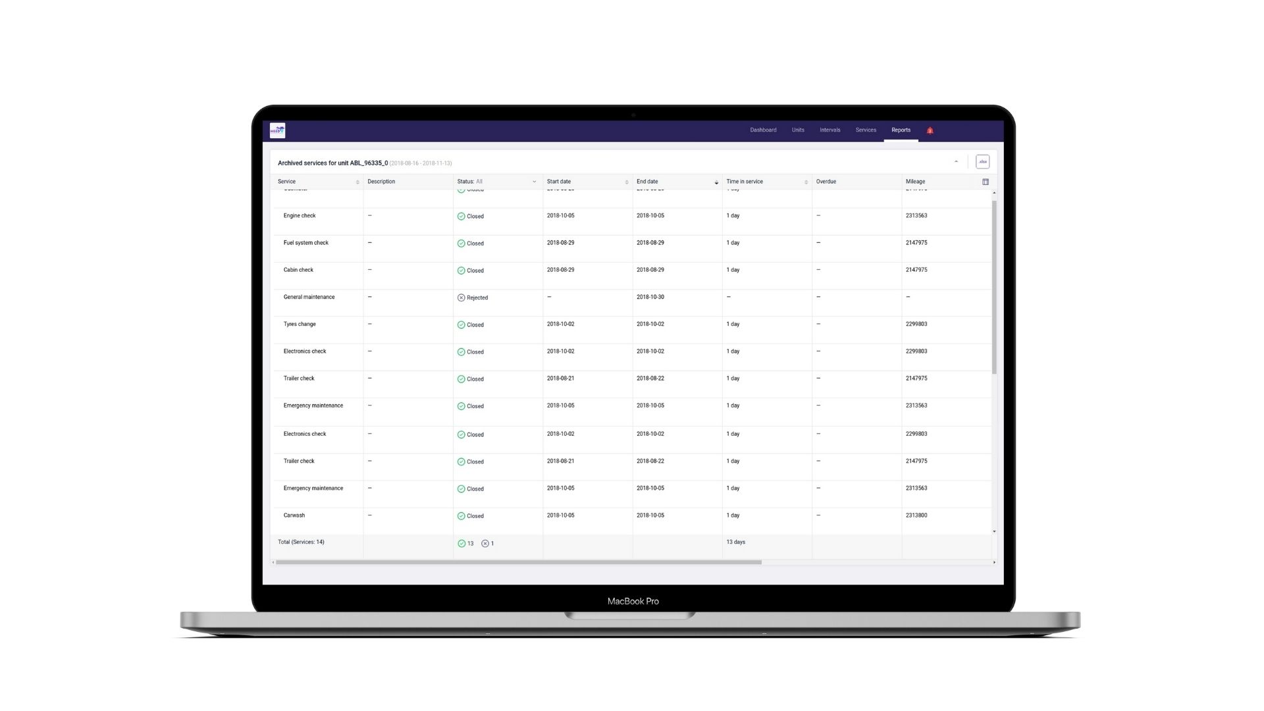Click the export/download table icon
Image resolution: width=1264 pixels, height=711 pixels.
(983, 161)
